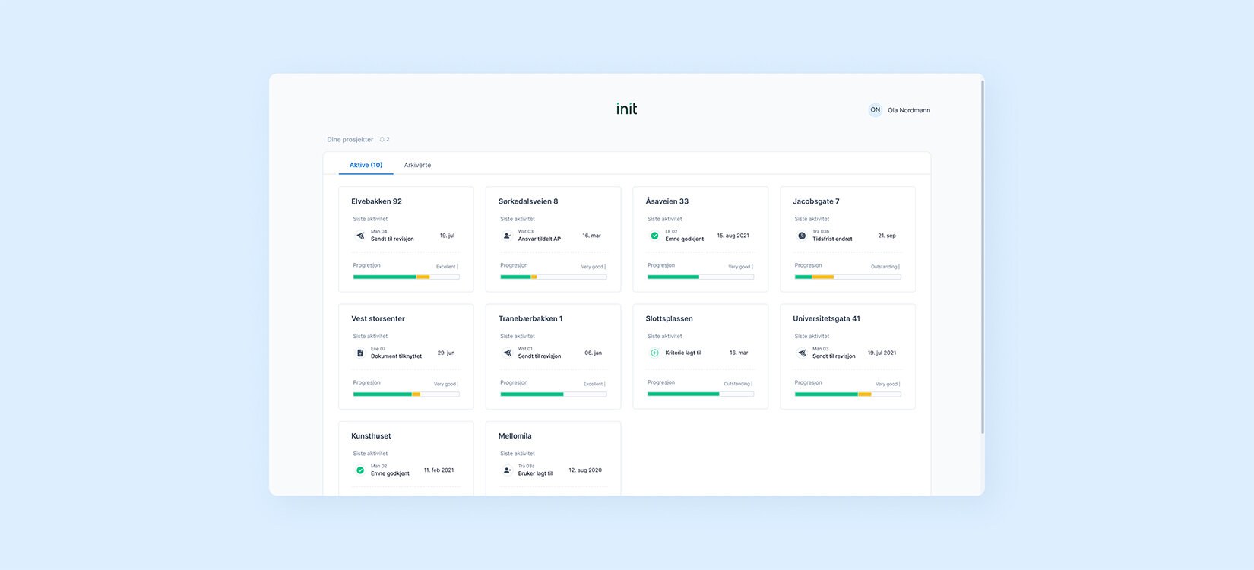Click the clock icon in Jacobsgate 7
The image size is (1254, 570).
[802, 236]
